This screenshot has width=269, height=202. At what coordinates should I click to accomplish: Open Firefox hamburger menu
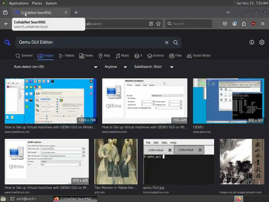coord(263,24)
